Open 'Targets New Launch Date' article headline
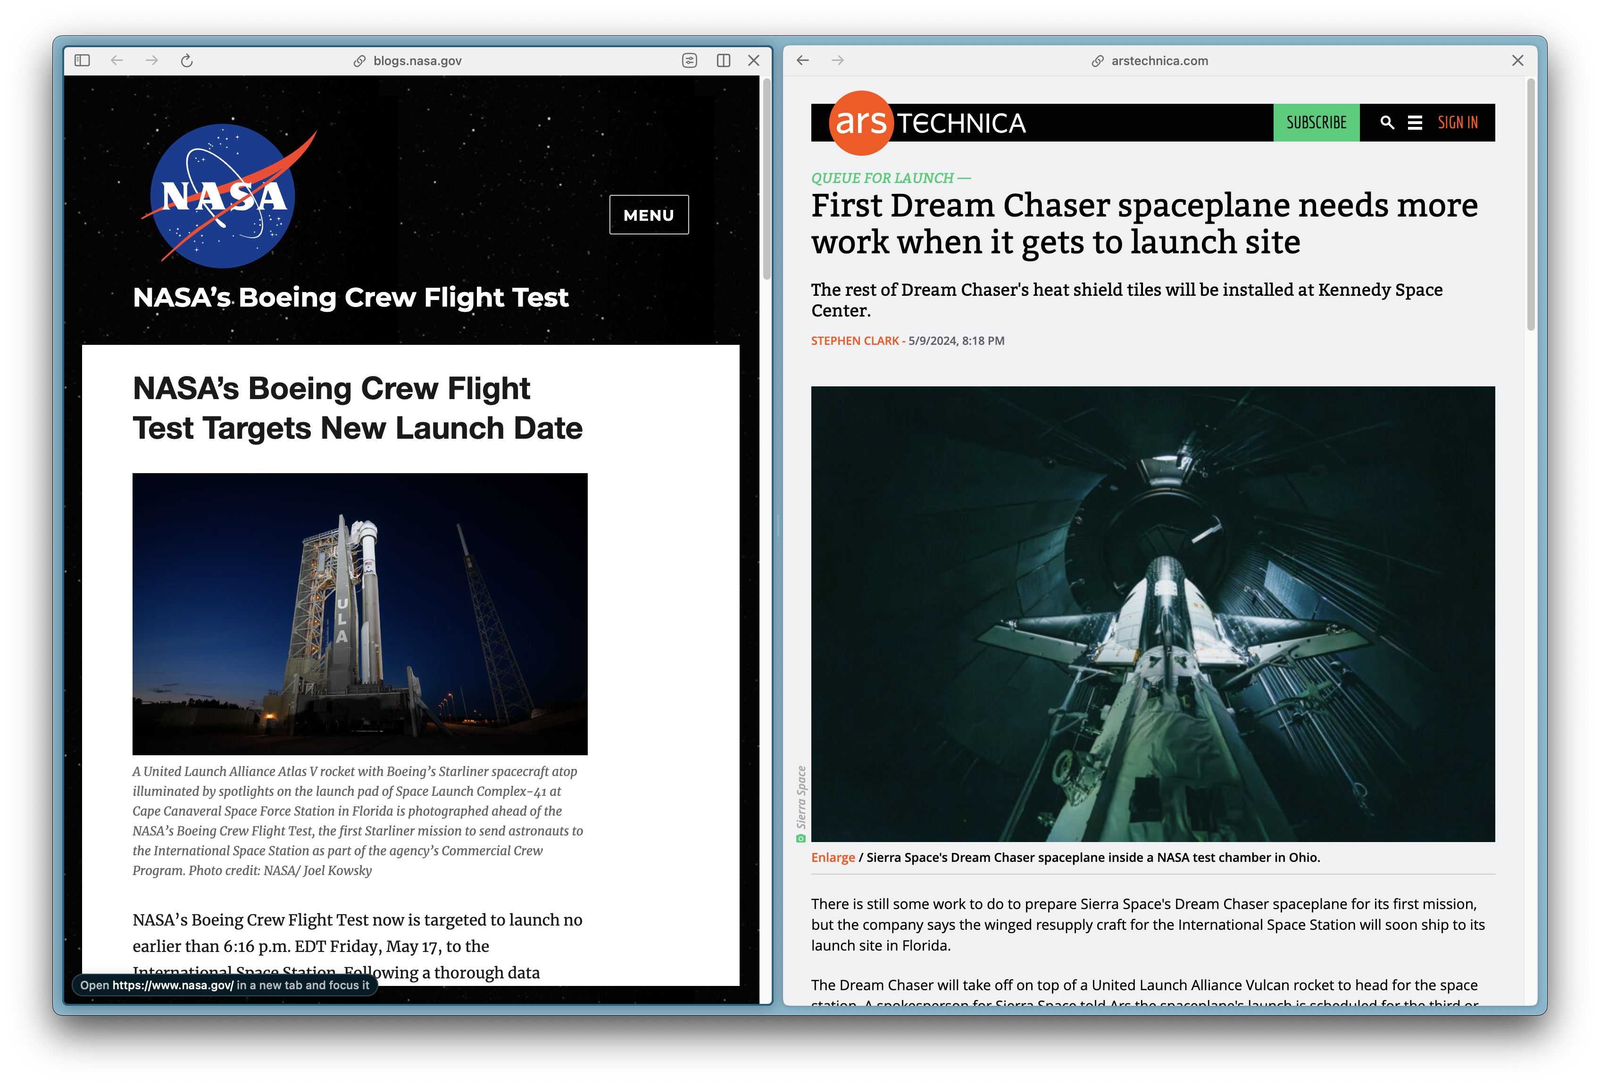This screenshot has height=1085, width=1600. pyautogui.click(x=358, y=408)
